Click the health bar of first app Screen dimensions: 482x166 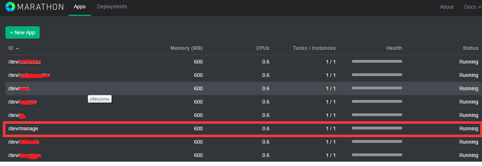click(377, 62)
